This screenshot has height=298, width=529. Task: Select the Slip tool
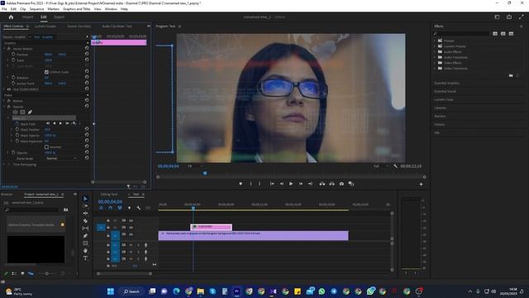85,228
